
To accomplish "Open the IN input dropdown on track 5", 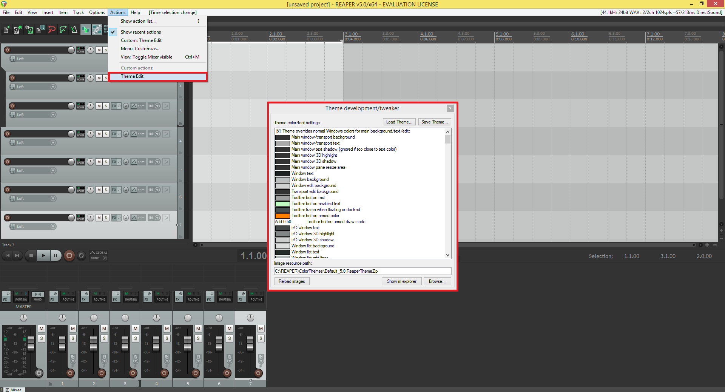I will [x=157, y=162].
